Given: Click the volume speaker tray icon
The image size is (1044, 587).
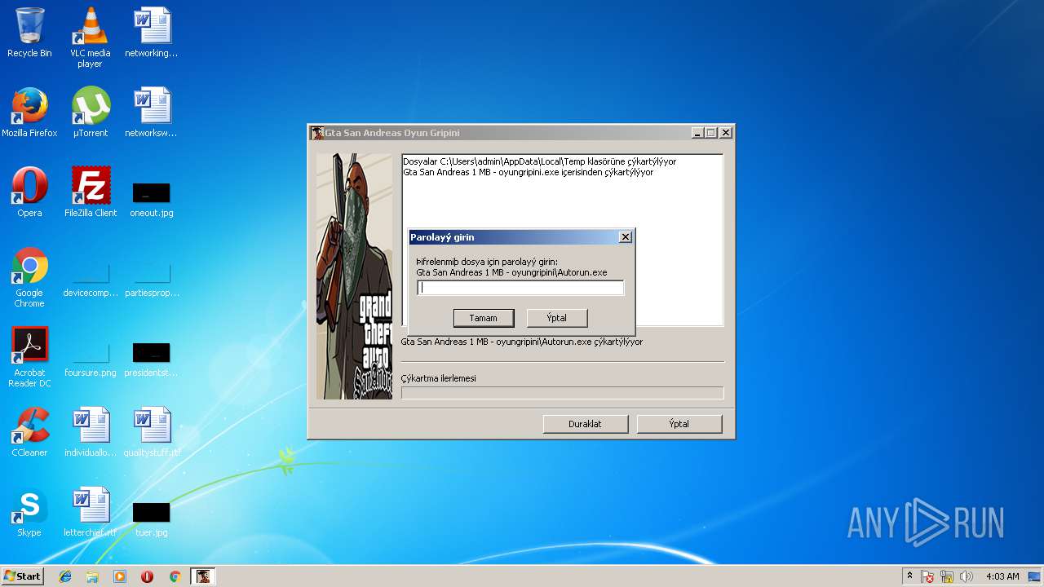Looking at the screenshot, I should (967, 576).
